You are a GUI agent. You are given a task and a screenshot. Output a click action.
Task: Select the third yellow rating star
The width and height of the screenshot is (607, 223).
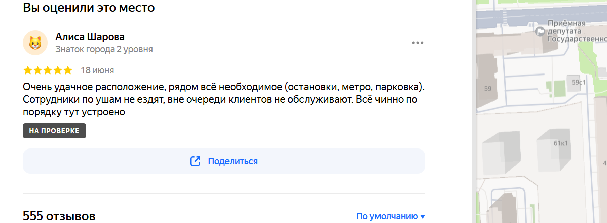(48, 70)
